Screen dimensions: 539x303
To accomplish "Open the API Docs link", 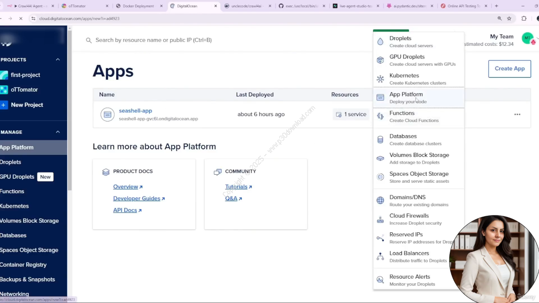I will tap(127, 210).
